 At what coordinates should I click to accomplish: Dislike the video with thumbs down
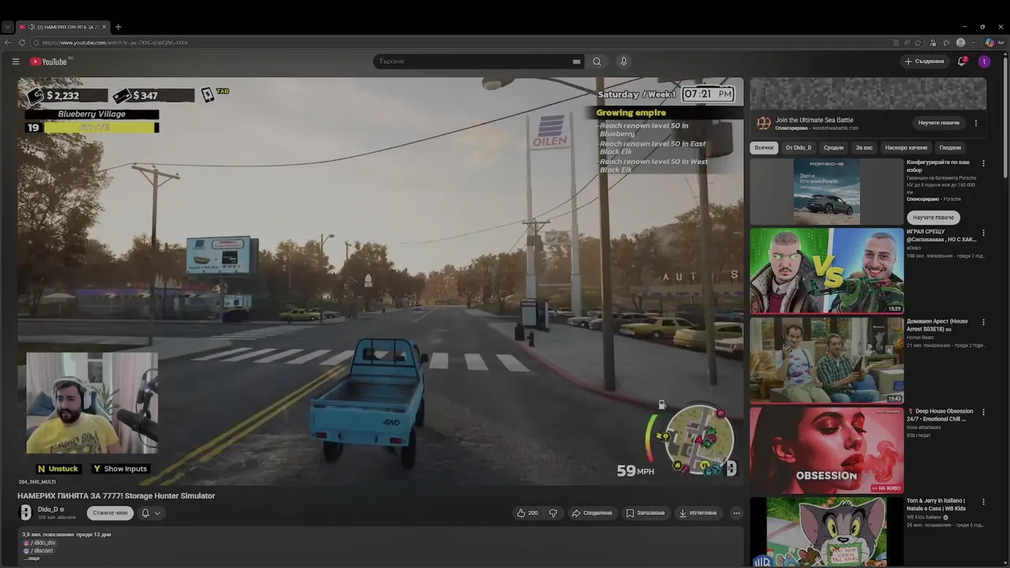click(x=552, y=513)
